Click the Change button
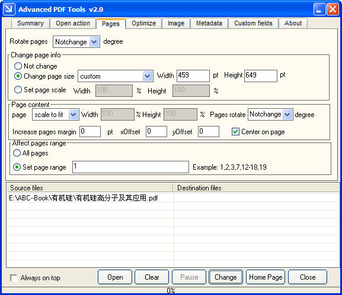The image size is (342, 295). pyautogui.click(x=226, y=277)
